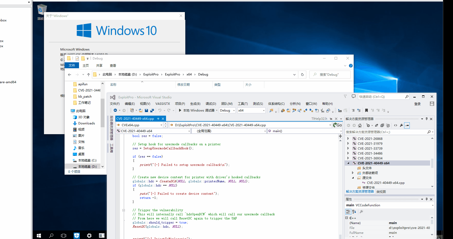This screenshot has height=239, width=453.
Task: Collapse the 源文件 folder node
Action: click(353, 178)
